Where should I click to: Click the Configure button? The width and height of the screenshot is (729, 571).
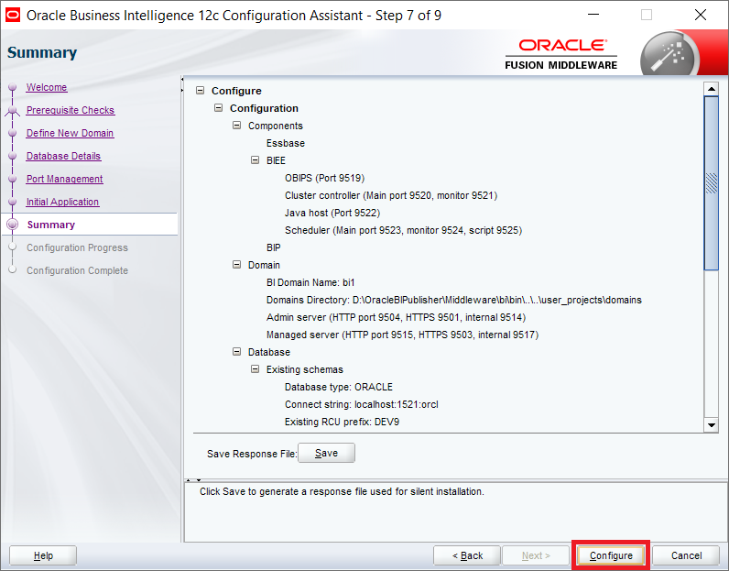tap(611, 555)
